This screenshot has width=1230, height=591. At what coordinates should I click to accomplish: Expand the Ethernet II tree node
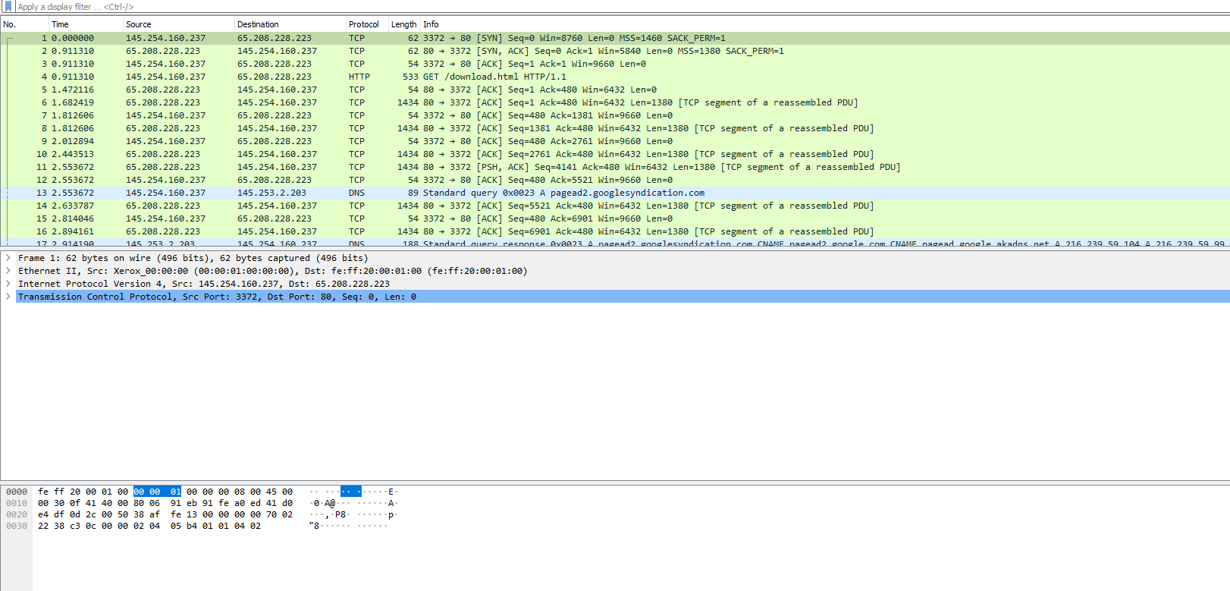click(8, 271)
